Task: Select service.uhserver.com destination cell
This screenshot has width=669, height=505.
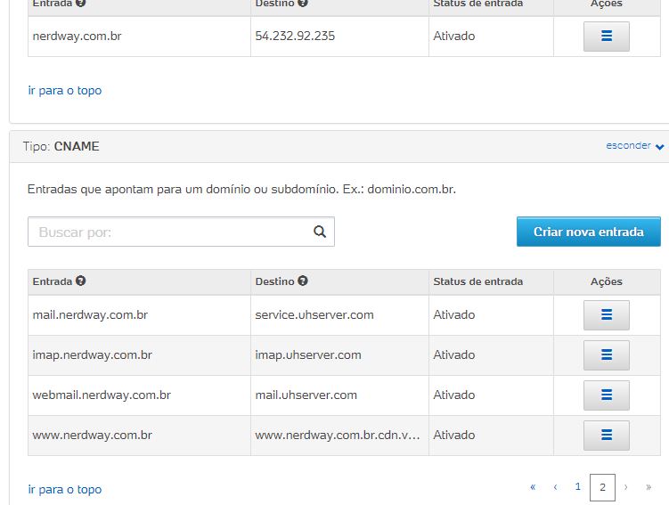Action: 339,315
